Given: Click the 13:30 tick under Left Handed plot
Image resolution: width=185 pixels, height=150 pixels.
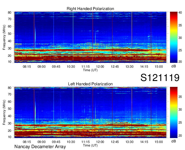Looking at the screenshot, I should (129, 142).
